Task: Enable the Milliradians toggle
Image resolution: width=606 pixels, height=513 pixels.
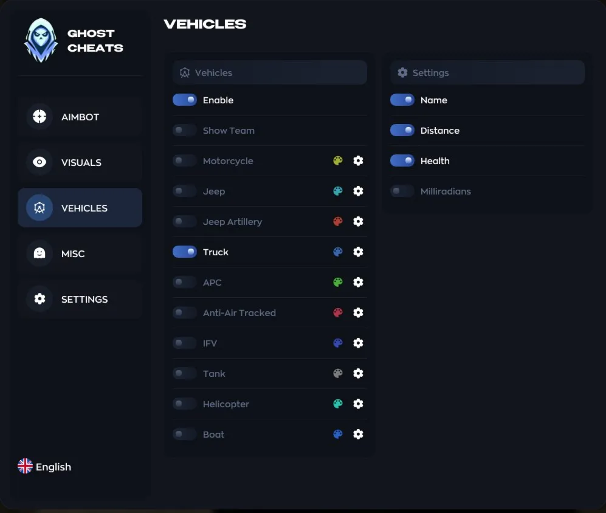Action: [402, 191]
